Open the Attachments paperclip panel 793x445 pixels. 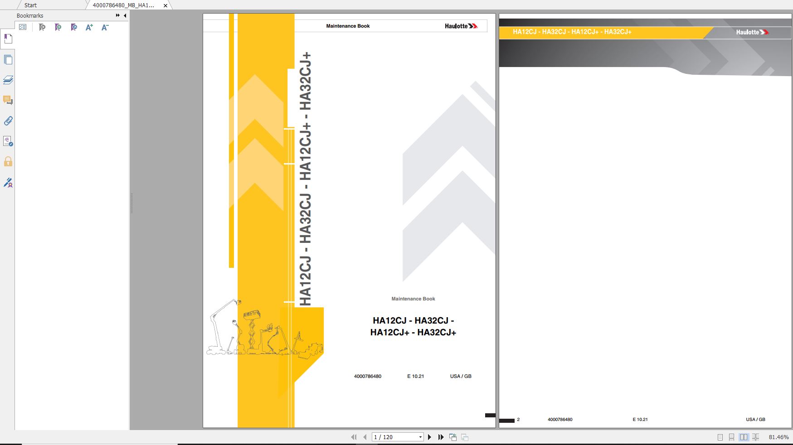(x=8, y=121)
